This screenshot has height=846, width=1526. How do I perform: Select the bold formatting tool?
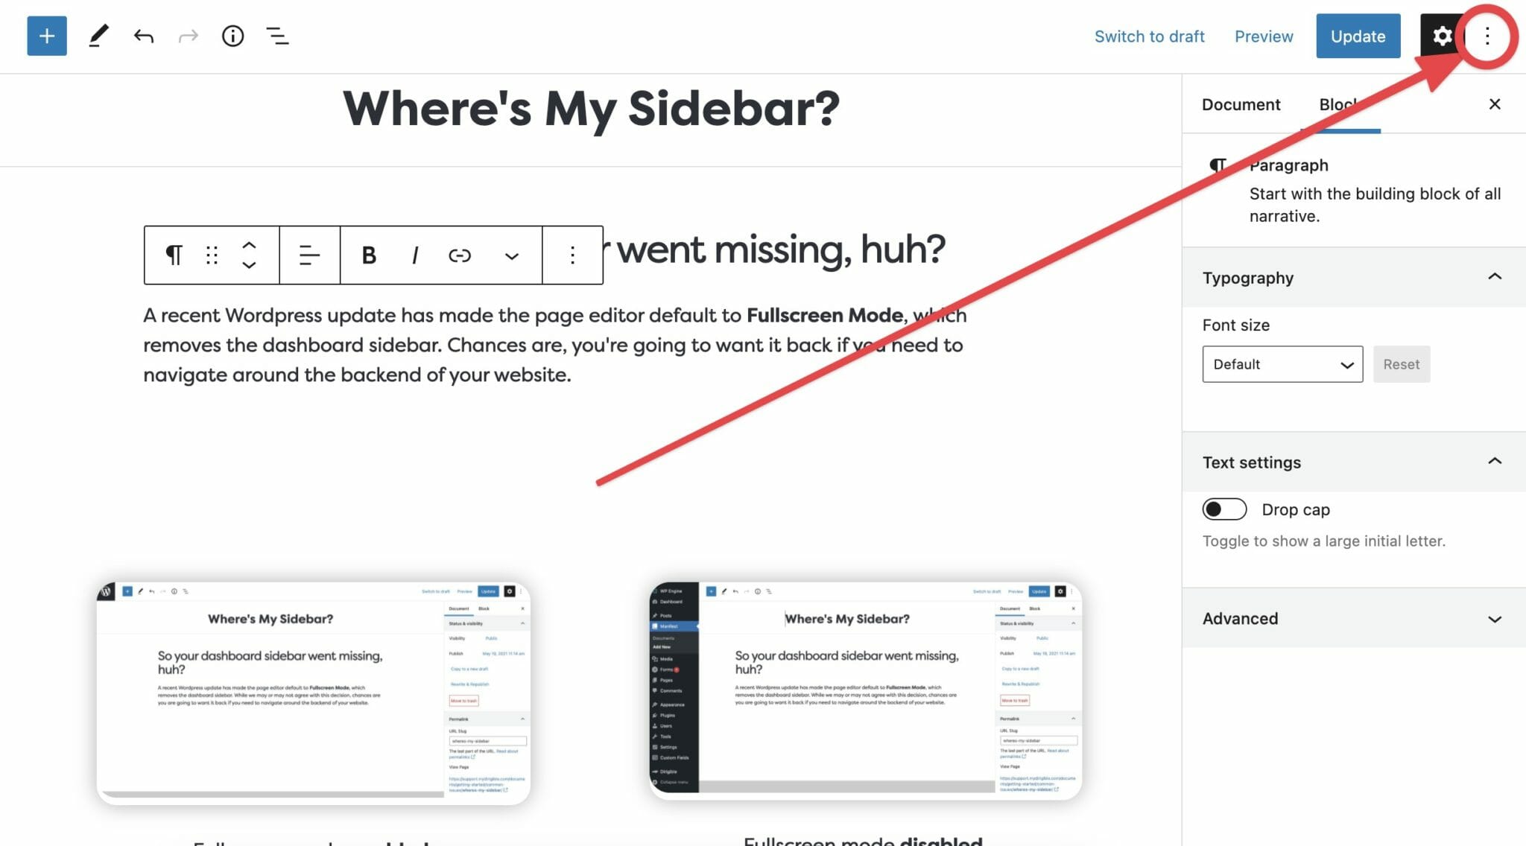pyautogui.click(x=367, y=254)
